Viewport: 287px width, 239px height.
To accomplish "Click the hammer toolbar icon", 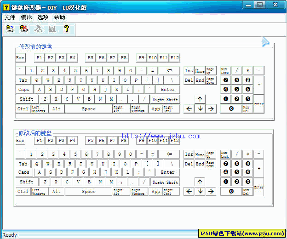I will (x=38, y=29).
